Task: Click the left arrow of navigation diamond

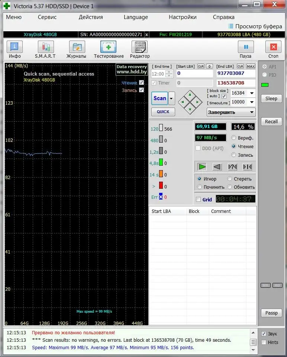Action: pyautogui.click(x=183, y=102)
